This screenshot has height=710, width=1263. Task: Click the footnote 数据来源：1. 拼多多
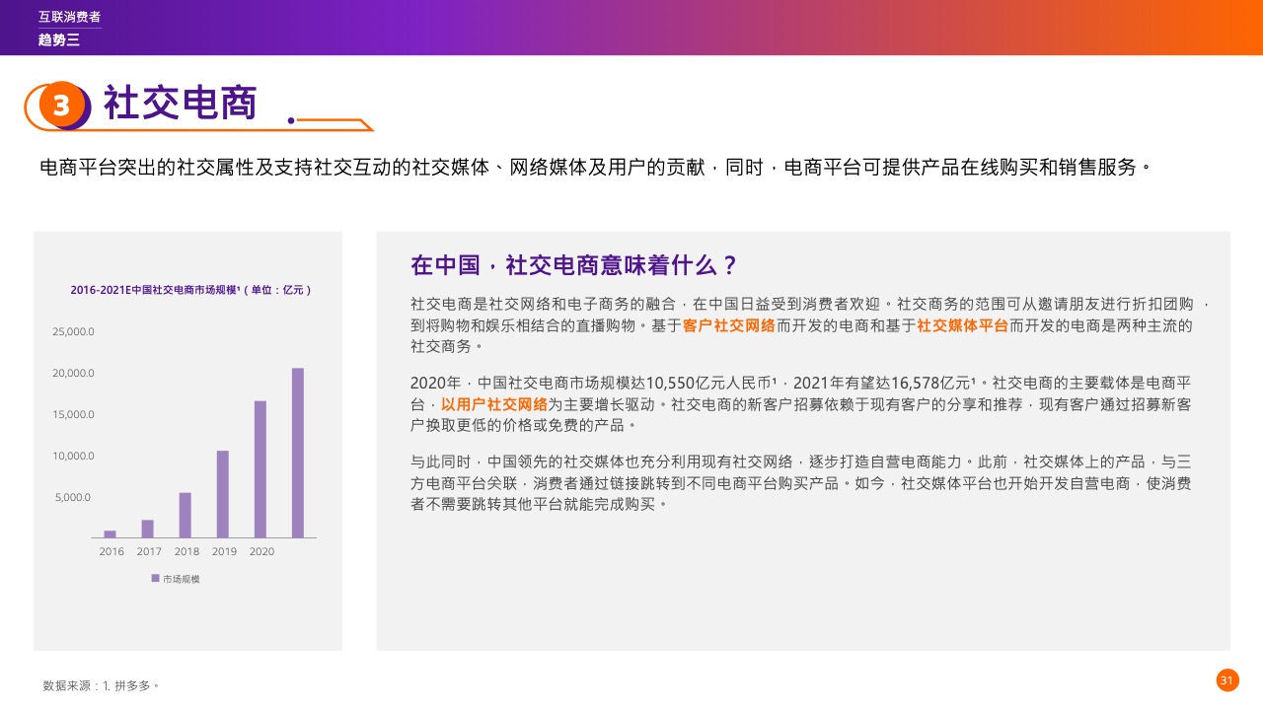pyautogui.click(x=101, y=685)
